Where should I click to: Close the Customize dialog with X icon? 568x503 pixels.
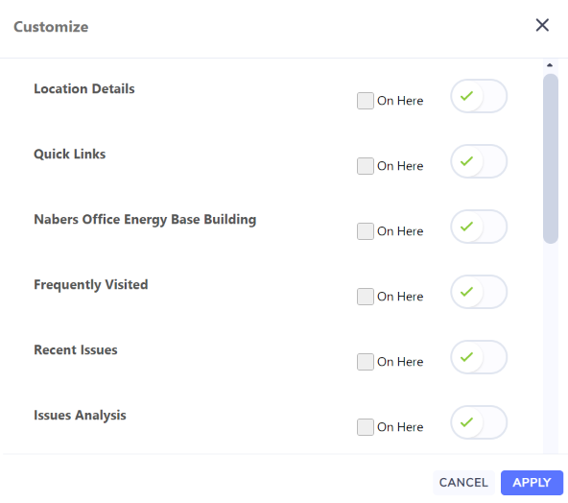(542, 25)
